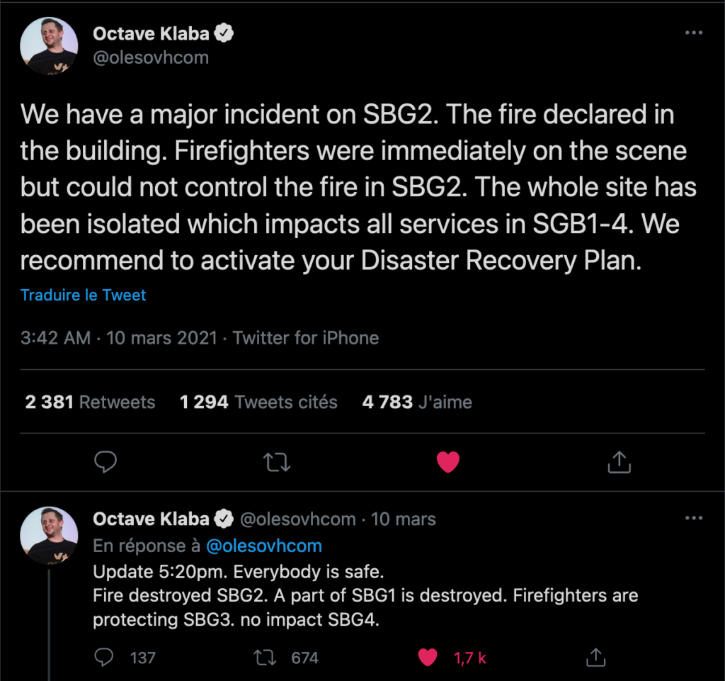Share the Update 5:20pm reply
This screenshot has height=681, width=725.
click(596, 658)
